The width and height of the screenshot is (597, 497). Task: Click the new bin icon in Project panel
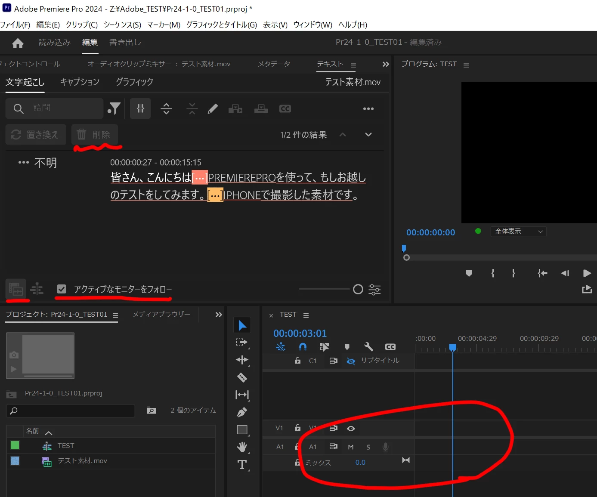click(x=152, y=411)
